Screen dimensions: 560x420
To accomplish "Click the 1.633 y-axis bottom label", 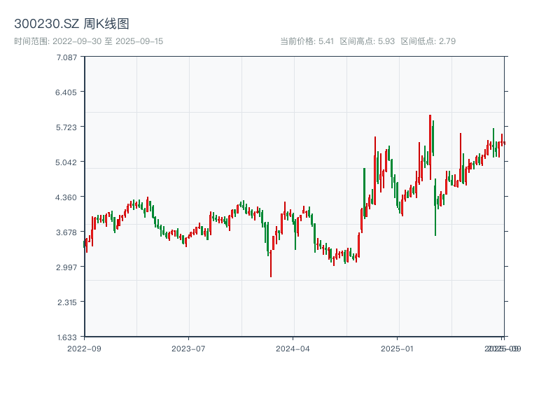I will pos(67,337).
